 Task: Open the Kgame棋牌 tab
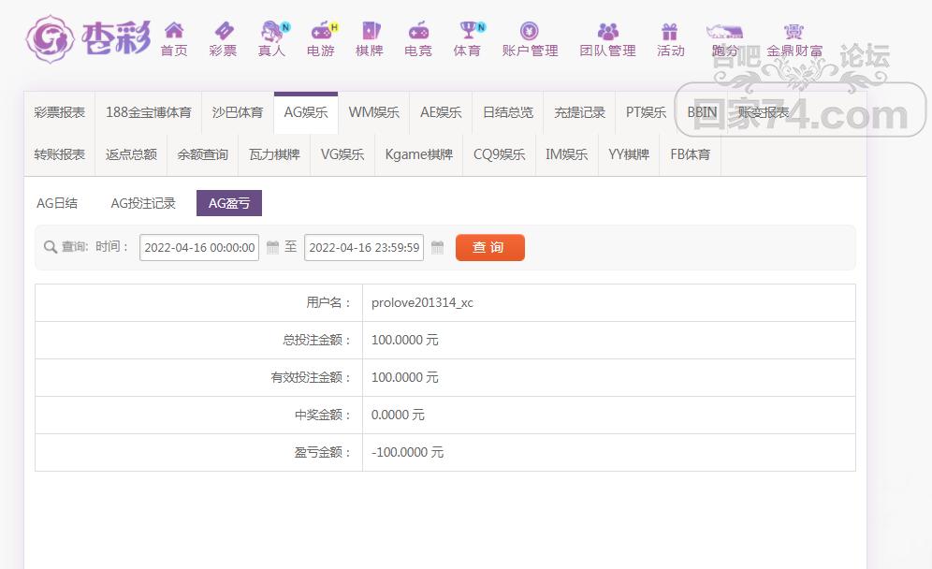pyautogui.click(x=419, y=154)
